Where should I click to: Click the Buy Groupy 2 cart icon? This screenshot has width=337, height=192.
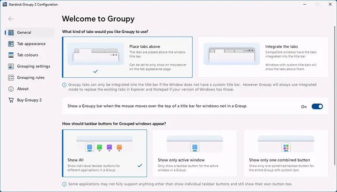pyautogui.click(x=11, y=100)
